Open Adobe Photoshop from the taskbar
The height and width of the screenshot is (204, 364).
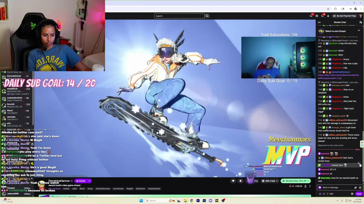(x=204, y=201)
